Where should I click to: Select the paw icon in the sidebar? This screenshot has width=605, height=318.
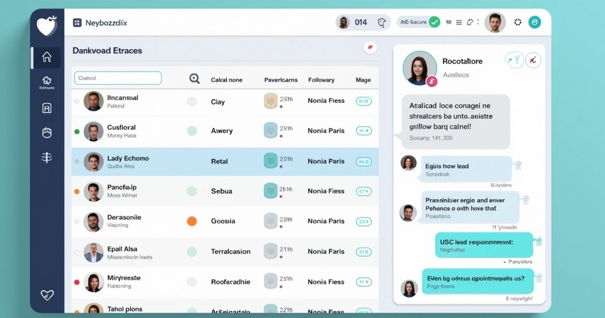[46, 132]
